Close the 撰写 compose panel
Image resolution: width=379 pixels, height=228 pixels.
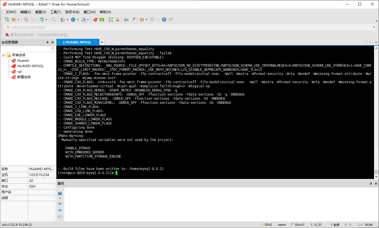pos(376,183)
